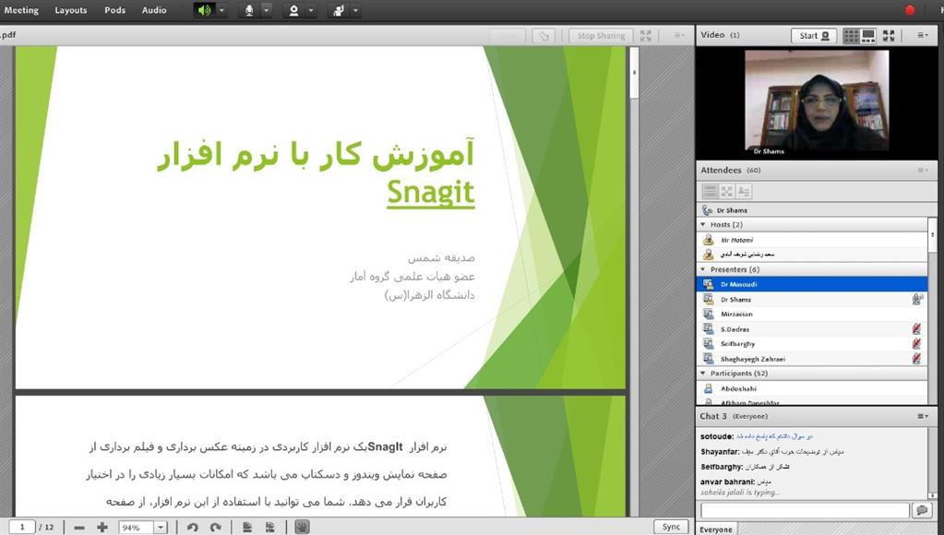This screenshot has width=944, height=535.
Task: Select presenter Dr Masoudi
Action: tap(812, 284)
